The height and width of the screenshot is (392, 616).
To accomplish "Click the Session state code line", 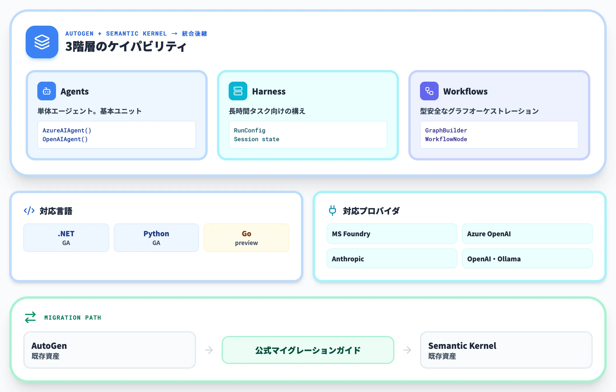I will (x=257, y=139).
